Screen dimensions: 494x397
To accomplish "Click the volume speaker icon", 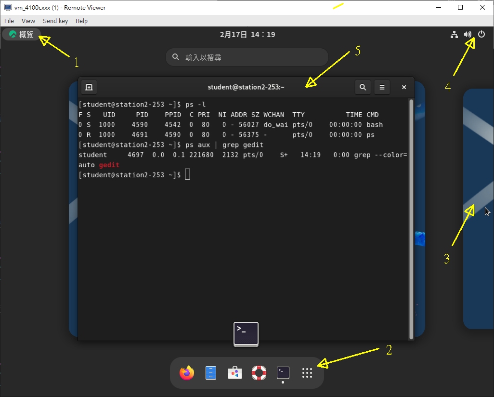I will click(x=468, y=35).
